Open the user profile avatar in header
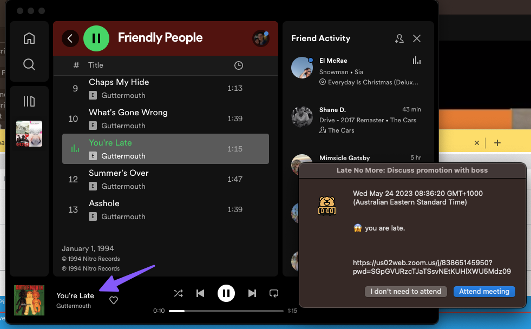This screenshot has width=531, height=329. (x=261, y=38)
